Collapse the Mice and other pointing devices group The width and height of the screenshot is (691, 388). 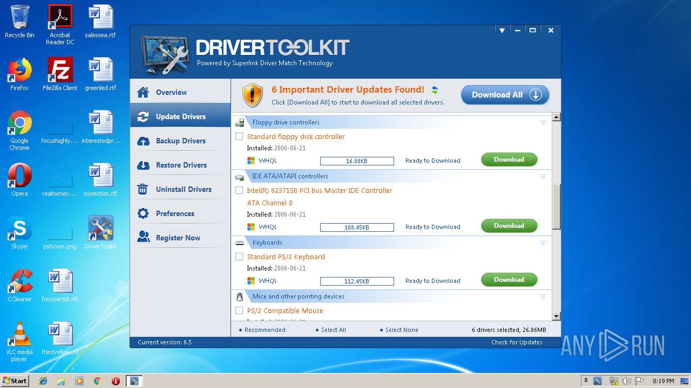543,297
